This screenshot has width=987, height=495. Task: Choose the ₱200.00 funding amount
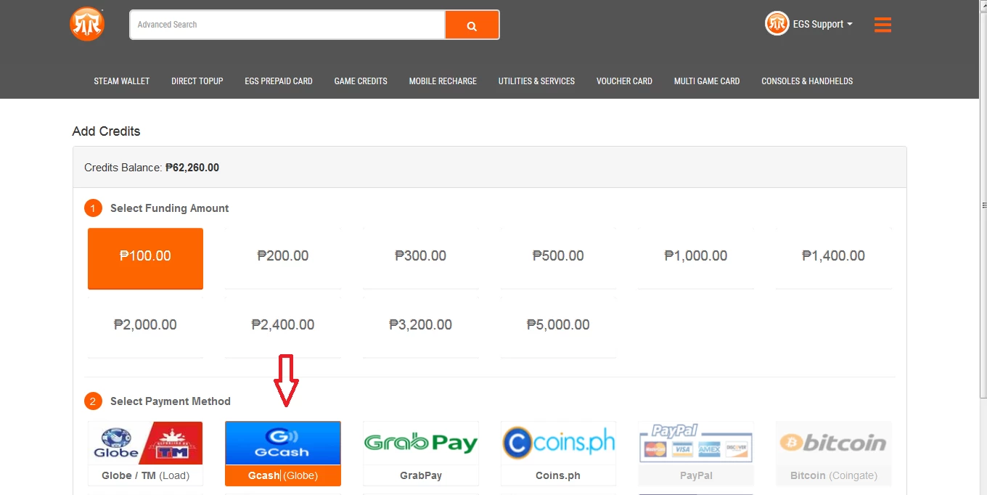[283, 258]
